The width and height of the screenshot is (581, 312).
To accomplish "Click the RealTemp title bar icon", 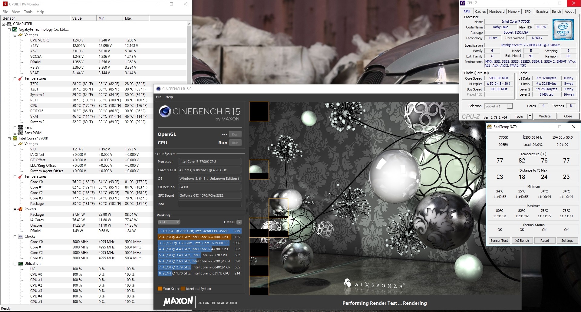I will [x=490, y=127].
